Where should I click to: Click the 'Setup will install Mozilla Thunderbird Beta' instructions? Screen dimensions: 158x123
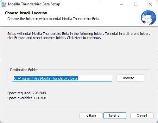(79, 36)
